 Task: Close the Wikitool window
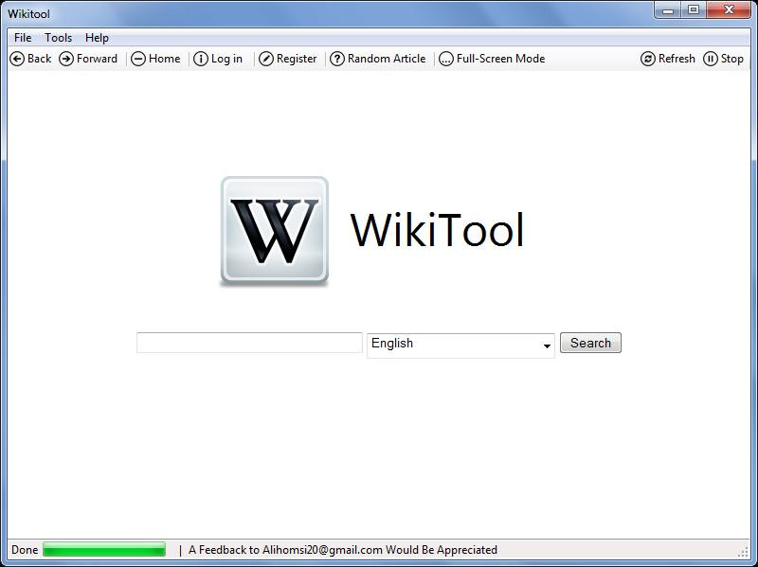pos(729,10)
